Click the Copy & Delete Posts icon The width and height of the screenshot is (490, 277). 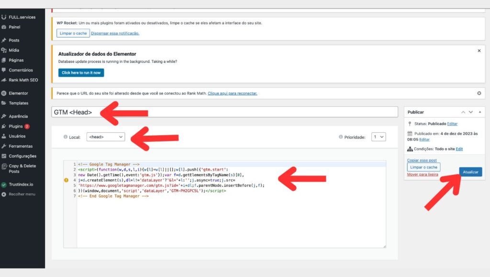pyautogui.click(x=4, y=166)
